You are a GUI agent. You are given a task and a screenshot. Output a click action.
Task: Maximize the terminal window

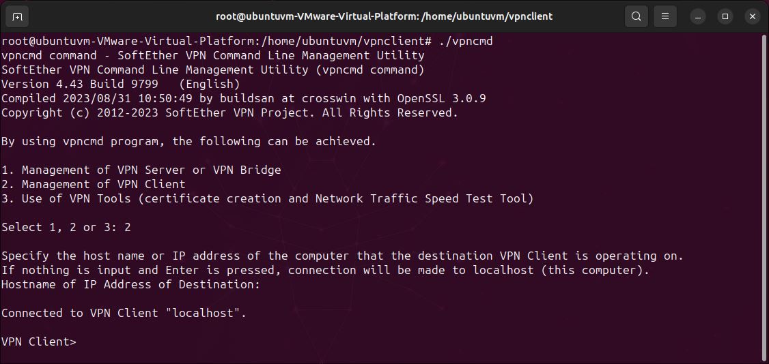click(725, 16)
